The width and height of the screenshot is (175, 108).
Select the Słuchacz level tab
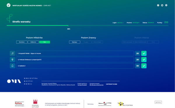[x=22, y=42]
